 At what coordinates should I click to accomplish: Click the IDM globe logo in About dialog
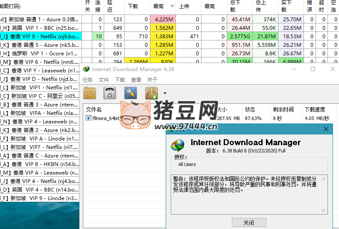click(178, 145)
